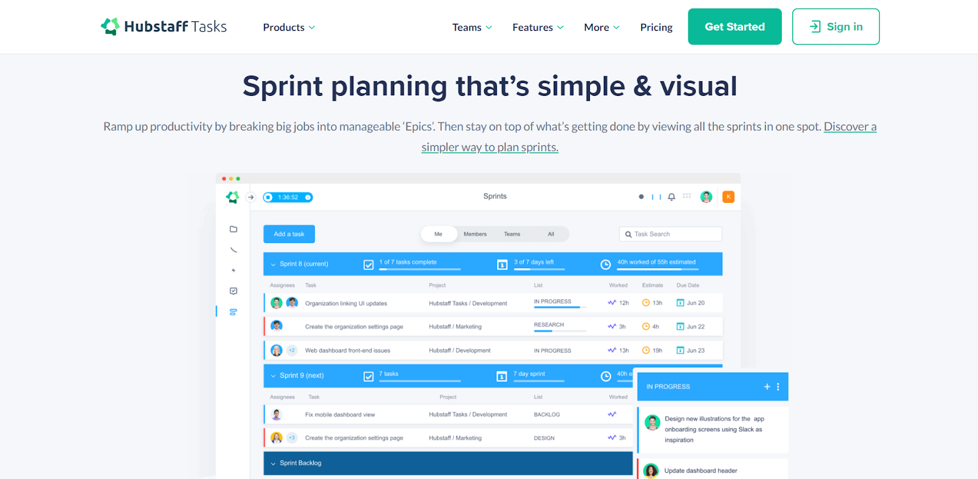The image size is (978, 479).
Task: Click the 3 of 7 days left progress bar
Action: 539,269
